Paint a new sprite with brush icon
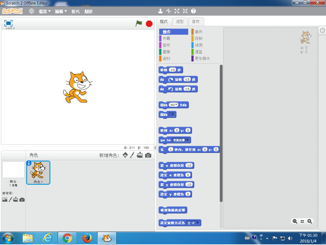 (x=132, y=155)
